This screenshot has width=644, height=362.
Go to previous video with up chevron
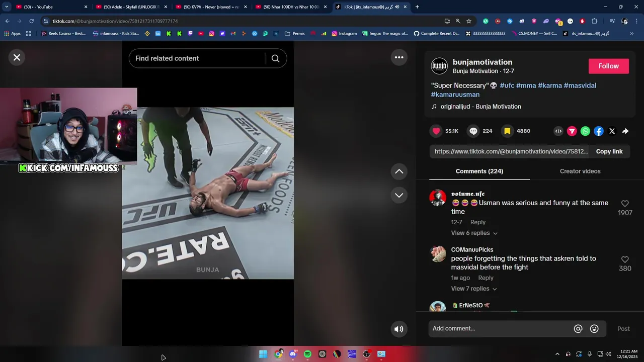(x=399, y=171)
